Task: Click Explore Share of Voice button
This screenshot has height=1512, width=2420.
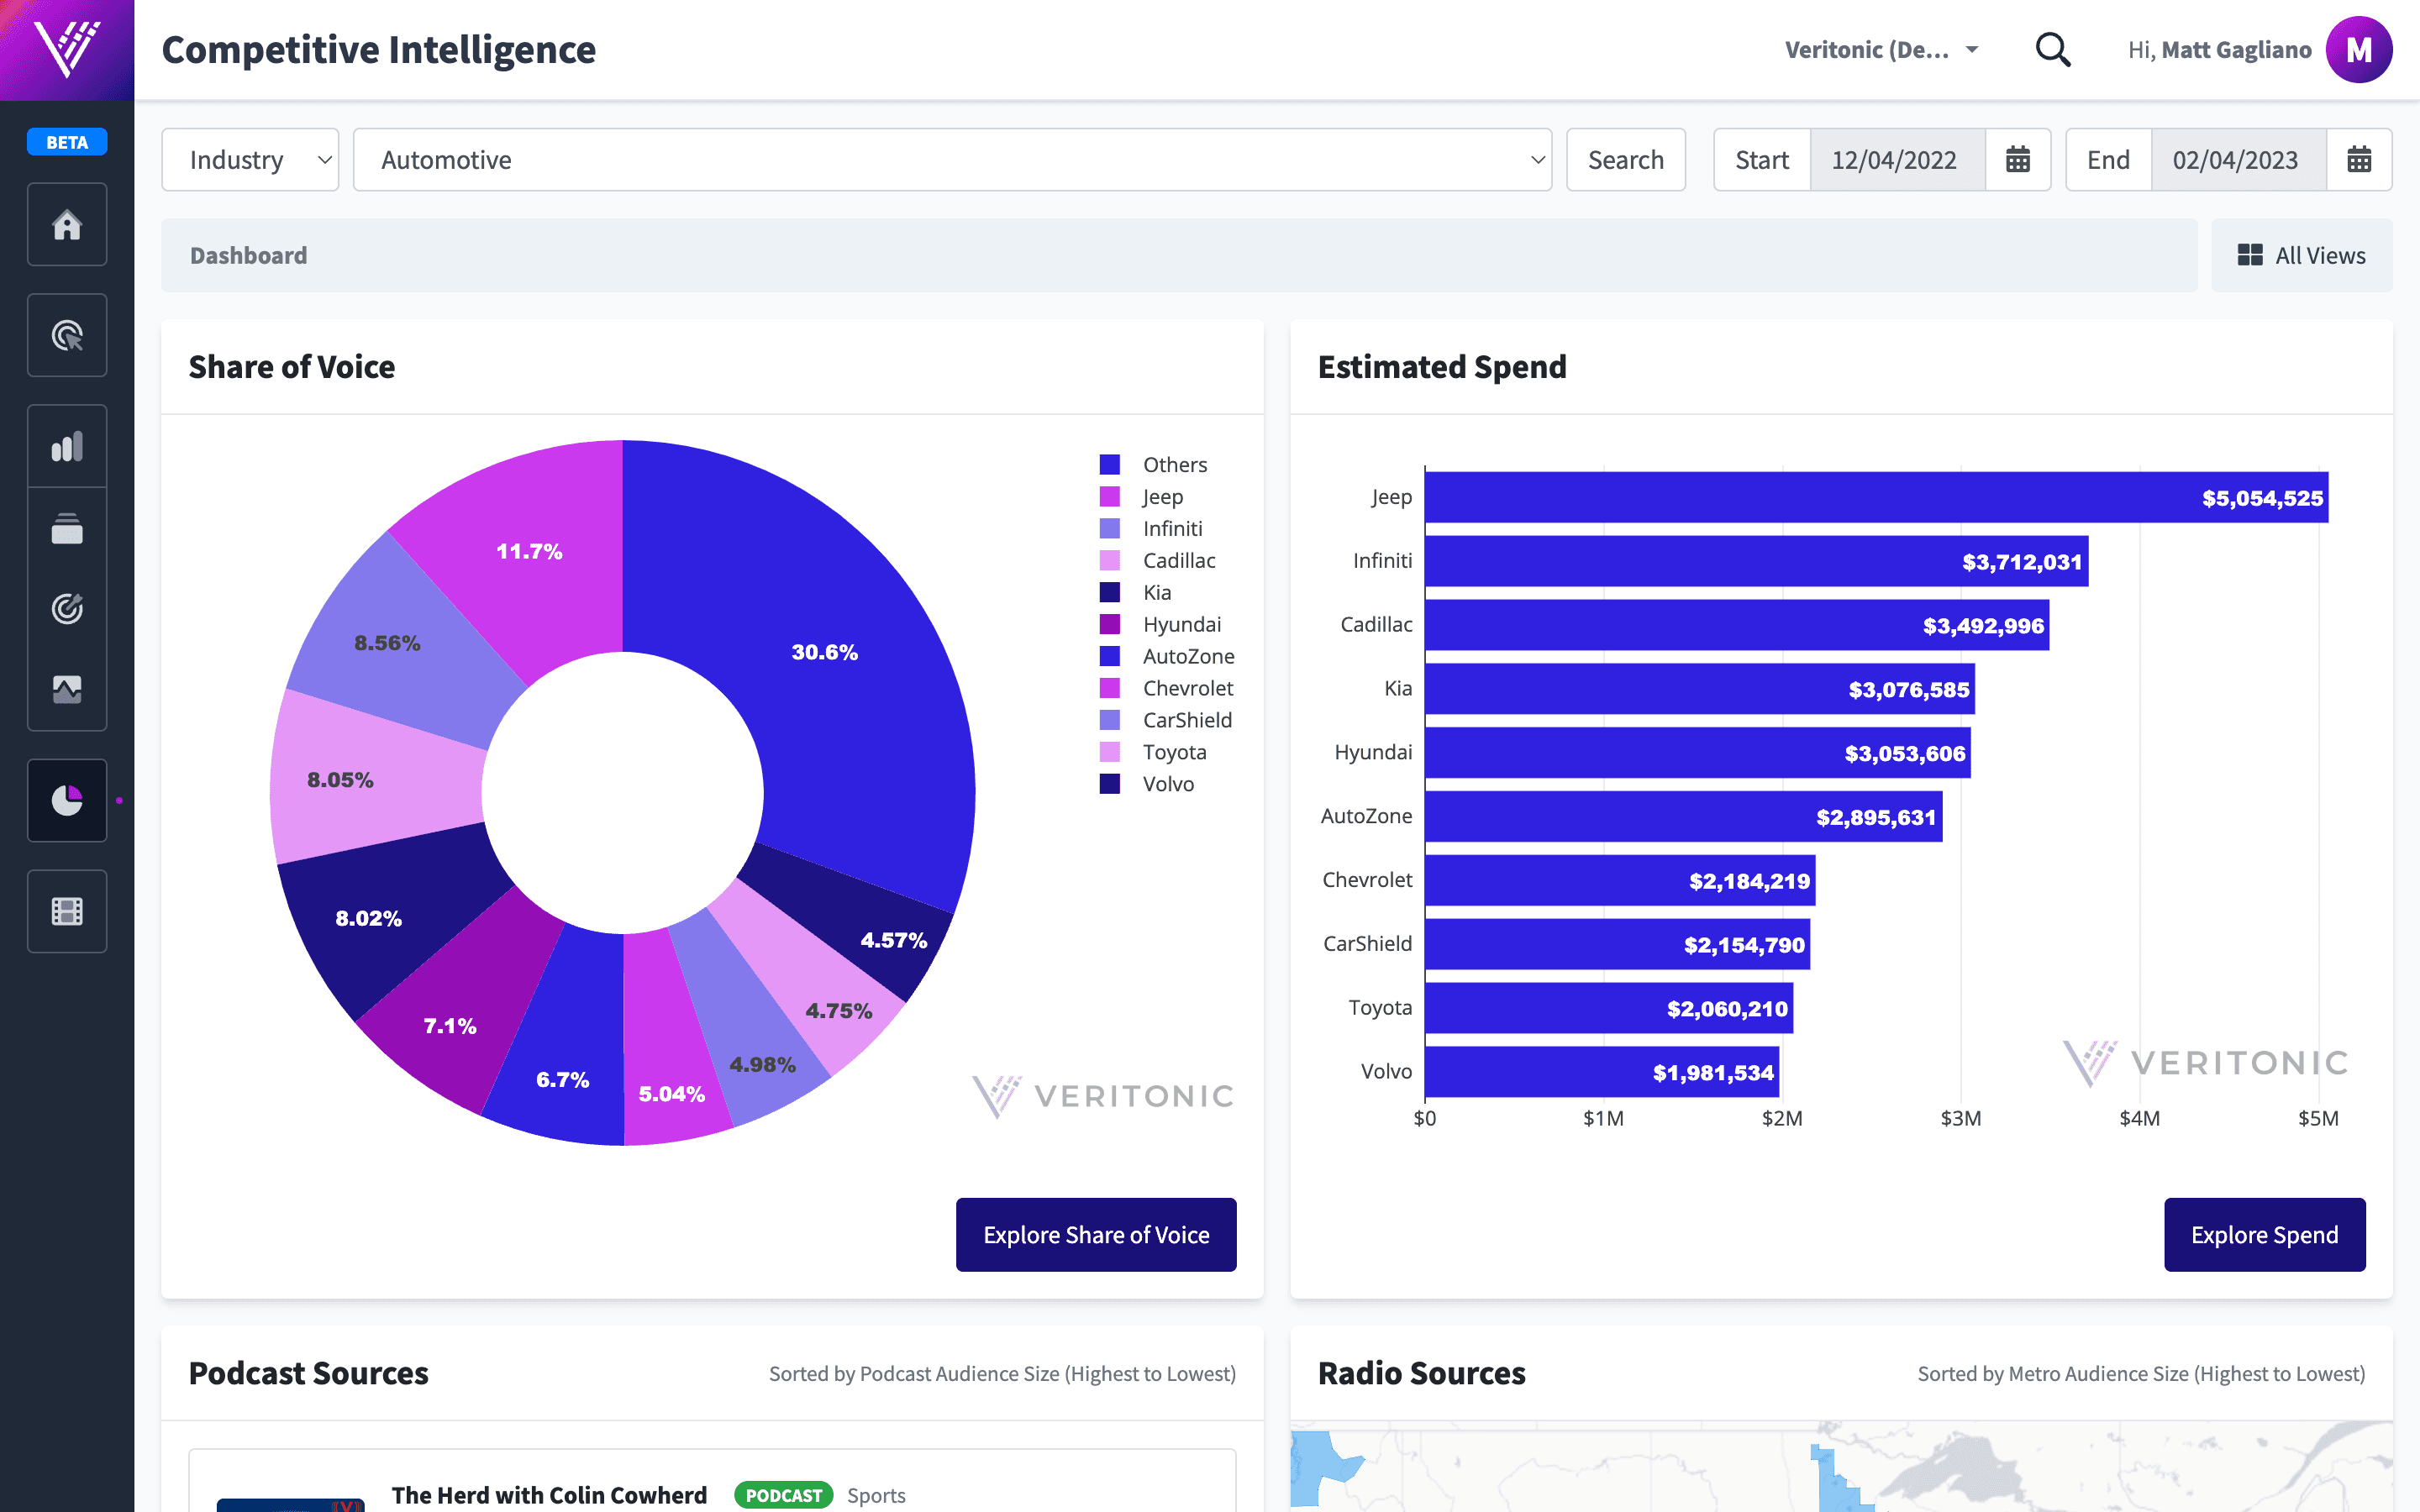Action: click(x=1096, y=1235)
